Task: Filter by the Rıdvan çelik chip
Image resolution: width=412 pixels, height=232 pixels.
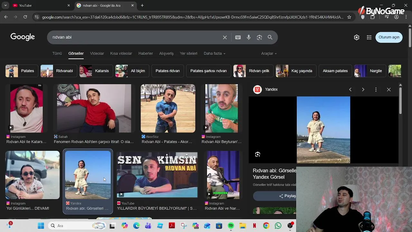Action: (x=253, y=71)
